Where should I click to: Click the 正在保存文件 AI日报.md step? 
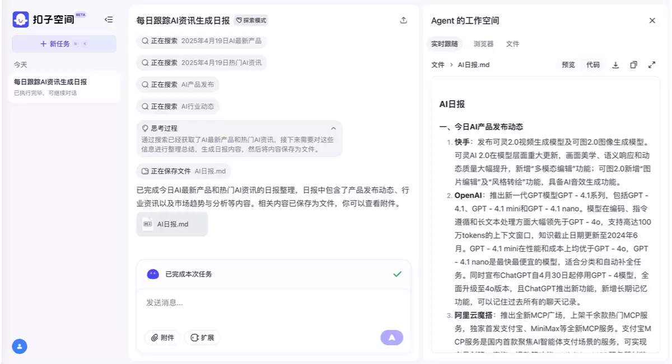pos(184,171)
